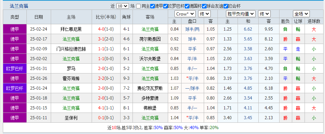Click the 球半/两 handicap in the 拜仁慕尼黑 row
This screenshot has width=325, height=134.
[x=192, y=29]
